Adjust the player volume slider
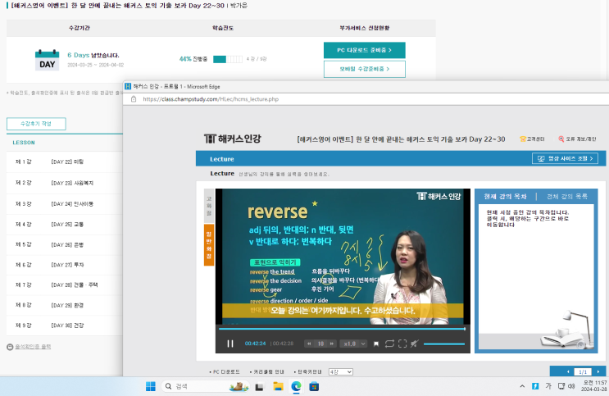Image resolution: width=609 pixels, height=396 pixels. tap(444, 344)
